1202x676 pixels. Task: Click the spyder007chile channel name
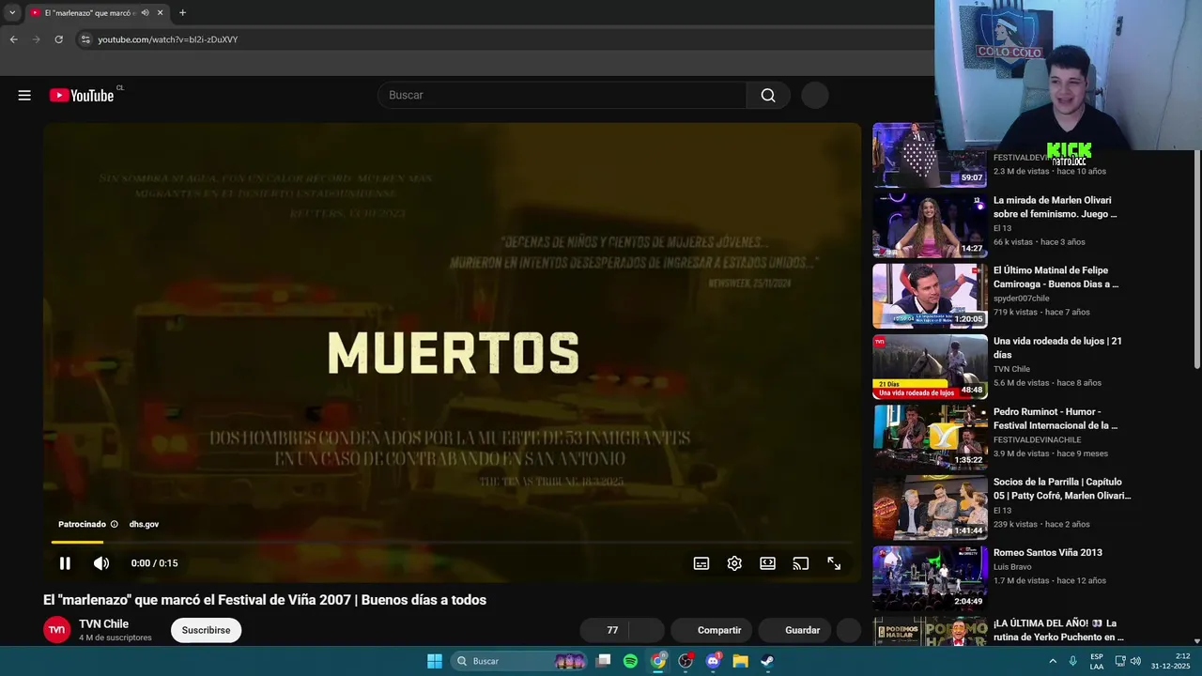click(1022, 299)
